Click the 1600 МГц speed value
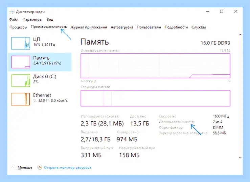The height and width of the screenshot is (182, 250). [221, 116]
